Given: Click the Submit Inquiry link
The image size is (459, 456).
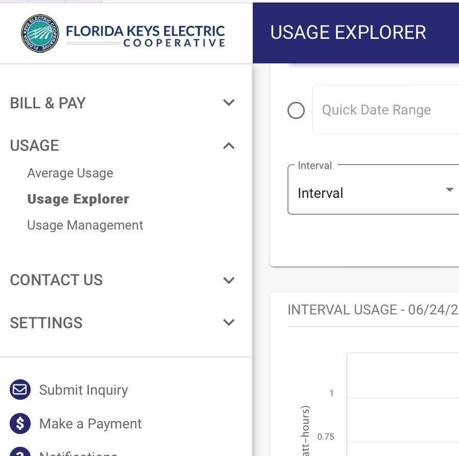Looking at the screenshot, I should pyautogui.click(x=83, y=390).
